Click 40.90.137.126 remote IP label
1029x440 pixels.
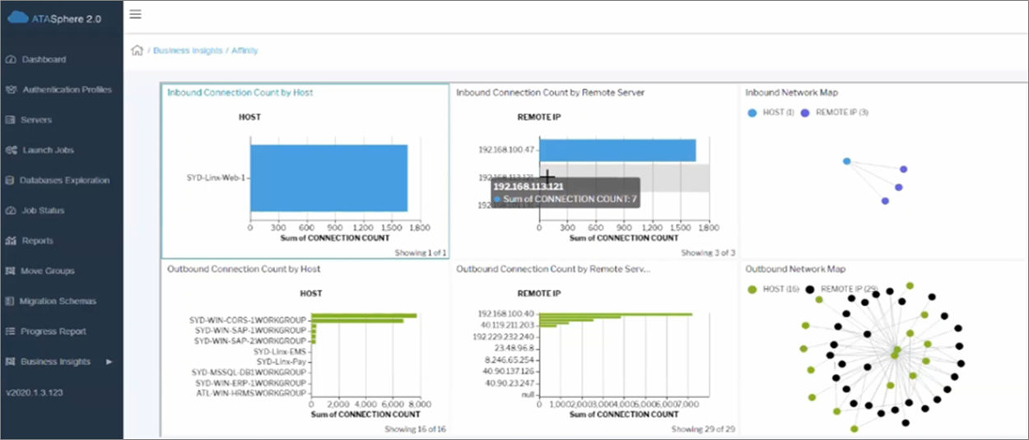(x=510, y=371)
